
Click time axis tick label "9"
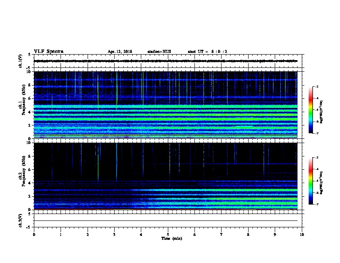tap(275, 235)
